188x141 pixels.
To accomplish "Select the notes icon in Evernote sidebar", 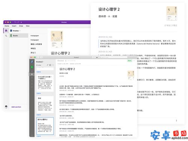I will (32, 74).
